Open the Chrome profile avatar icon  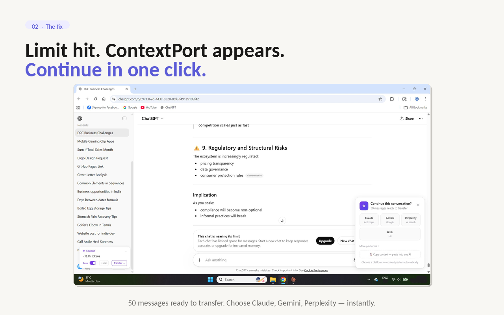[x=417, y=99]
